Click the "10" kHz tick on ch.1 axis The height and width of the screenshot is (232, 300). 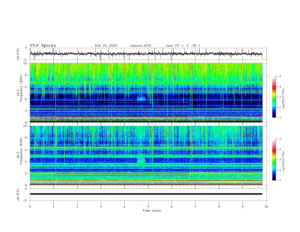[25, 63]
